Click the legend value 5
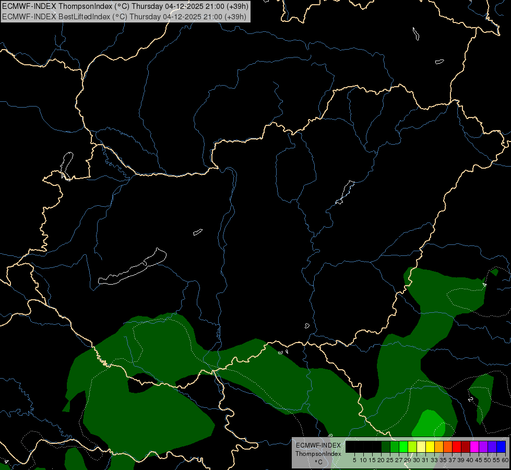511x470 pixels. [354, 460]
